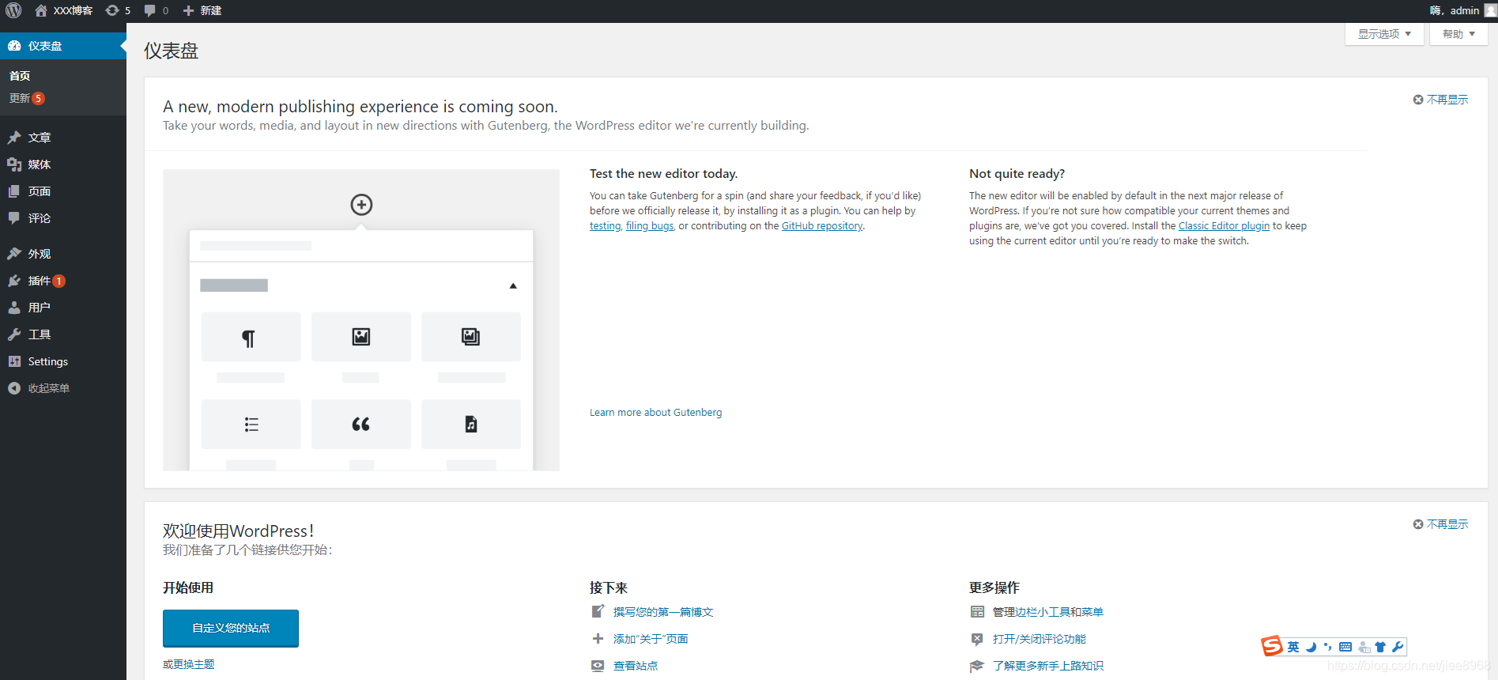The image size is (1498, 680).
Task: Follow the filing bugs link
Action: click(x=650, y=226)
